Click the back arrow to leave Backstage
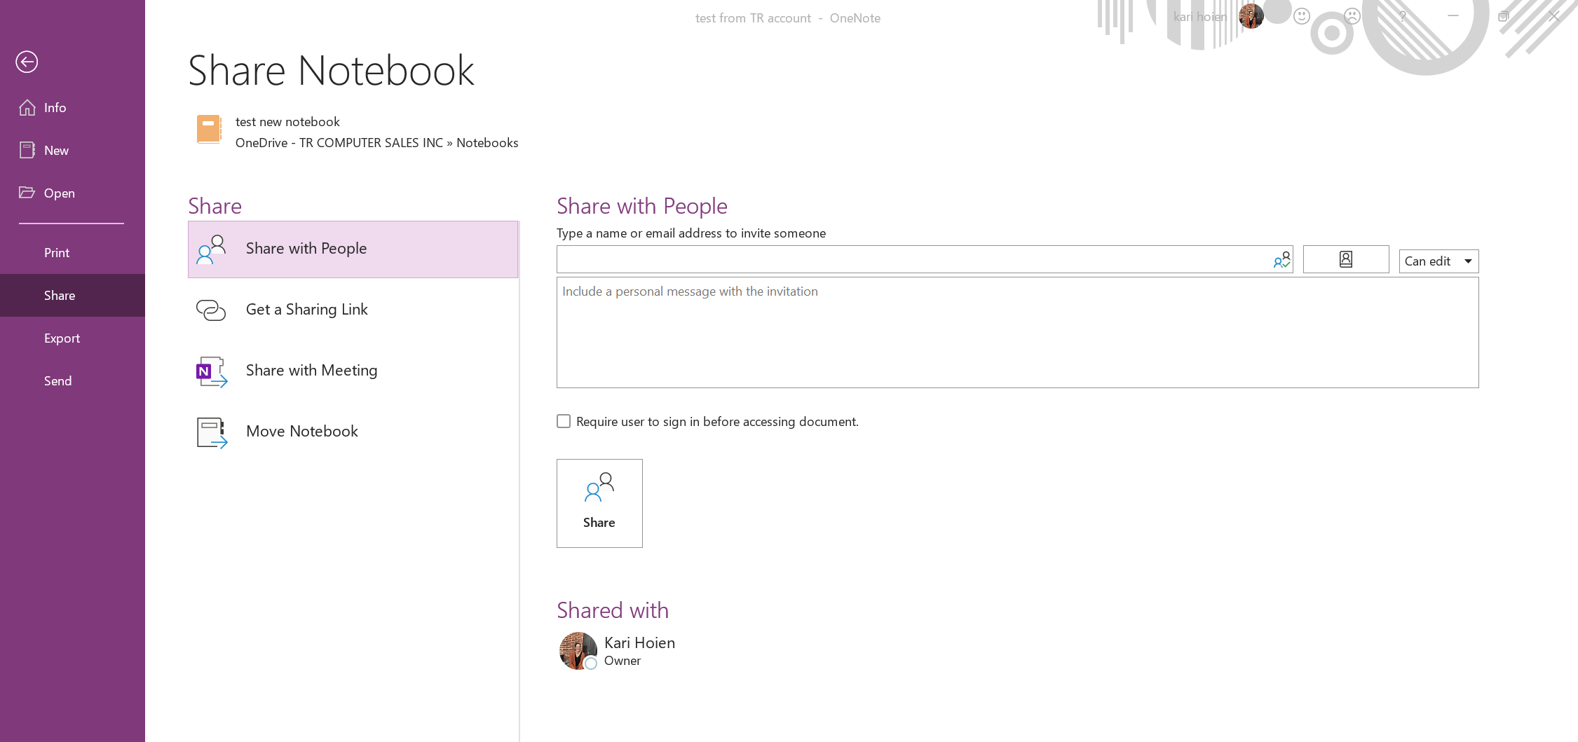The height and width of the screenshot is (742, 1578). click(27, 62)
